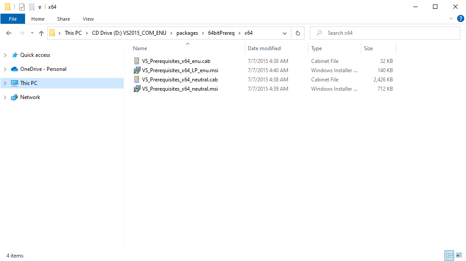Switch to Details view layout
Viewport: 466px width, 261px height.
point(449,255)
